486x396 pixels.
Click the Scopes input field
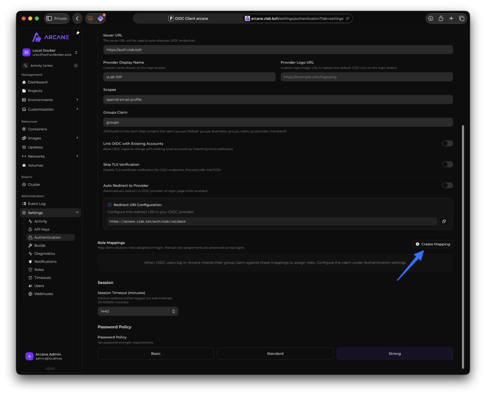point(278,100)
